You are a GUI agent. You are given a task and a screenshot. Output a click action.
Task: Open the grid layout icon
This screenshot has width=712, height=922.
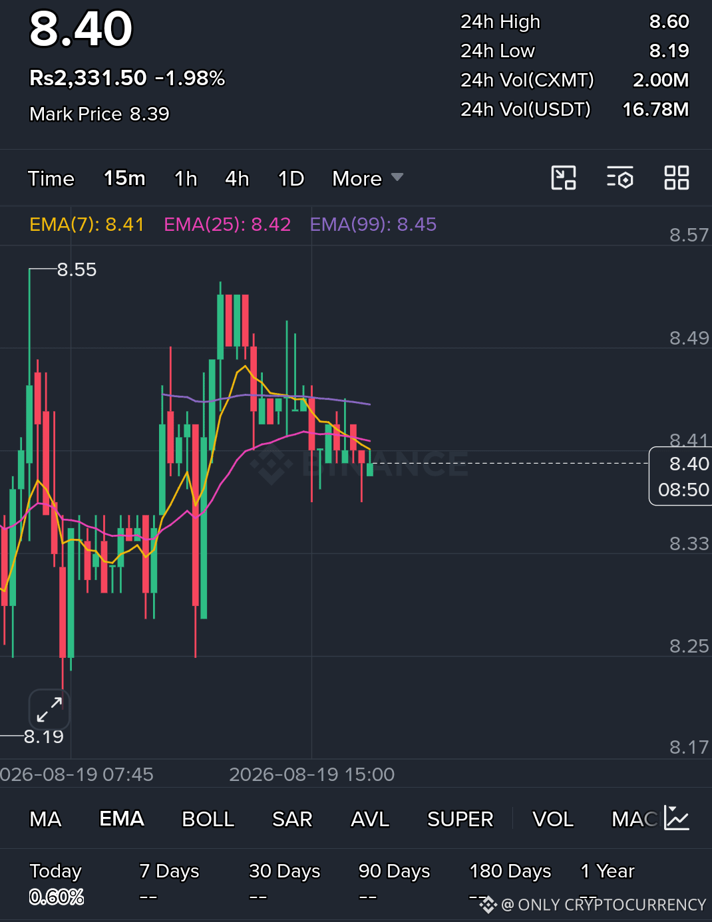(x=677, y=178)
